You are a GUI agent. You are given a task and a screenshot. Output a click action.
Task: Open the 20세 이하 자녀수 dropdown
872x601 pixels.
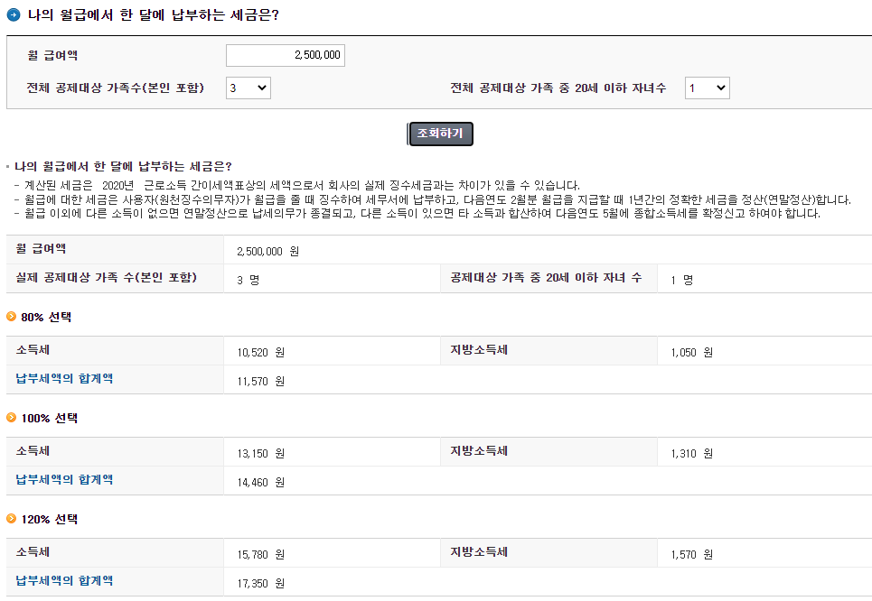tap(707, 88)
